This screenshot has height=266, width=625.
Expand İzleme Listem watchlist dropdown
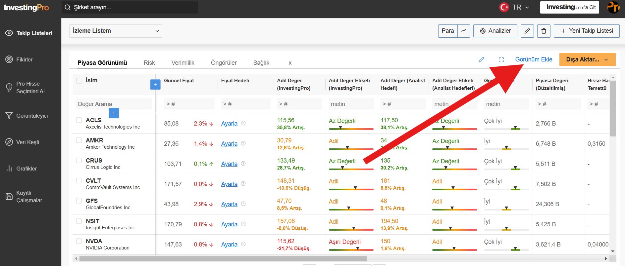point(116,31)
